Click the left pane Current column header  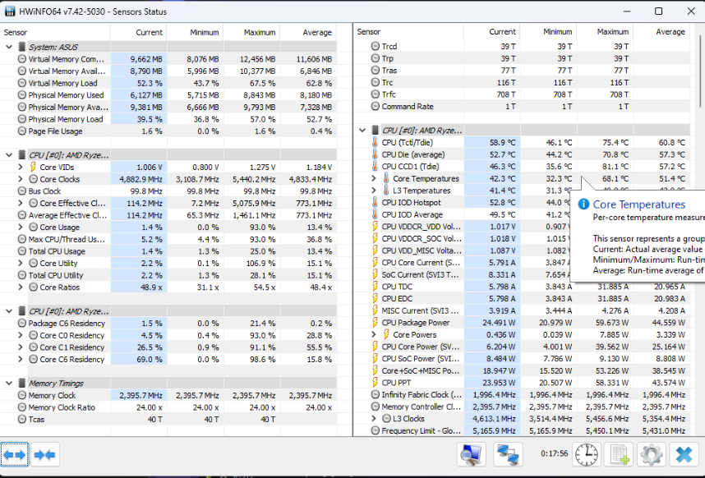(139, 32)
